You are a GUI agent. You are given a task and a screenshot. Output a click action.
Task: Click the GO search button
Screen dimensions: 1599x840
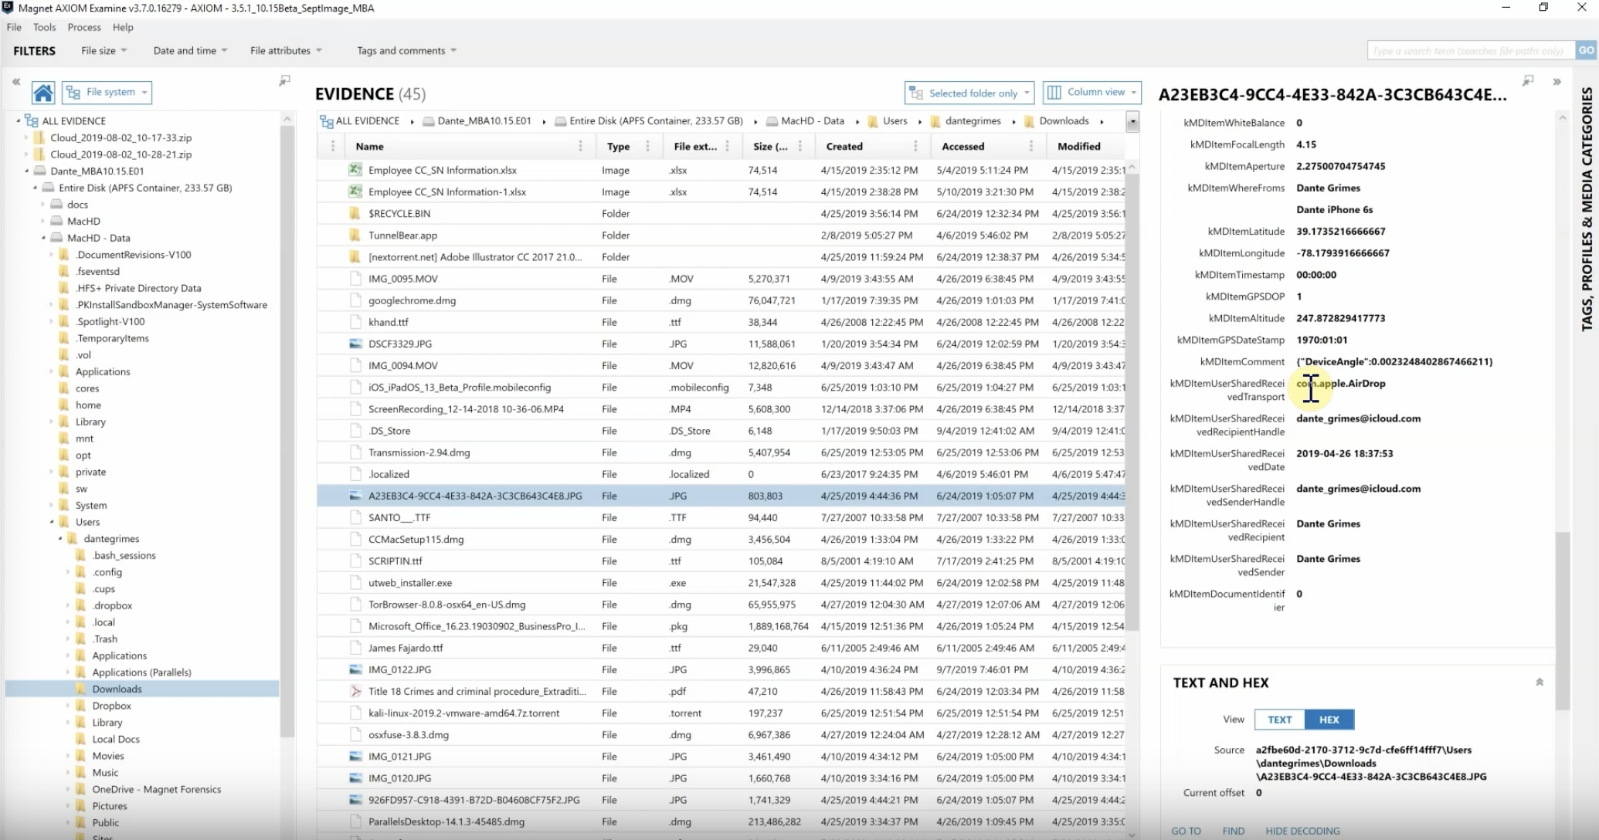[x=1586, y=50]
